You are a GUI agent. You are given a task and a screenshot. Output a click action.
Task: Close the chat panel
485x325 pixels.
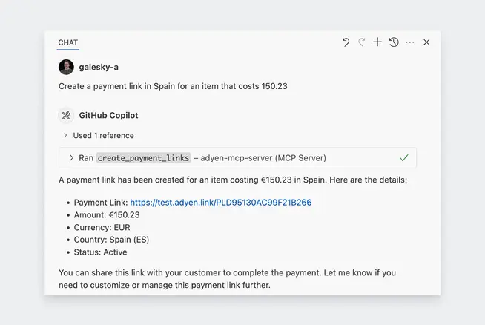[426, 42]
